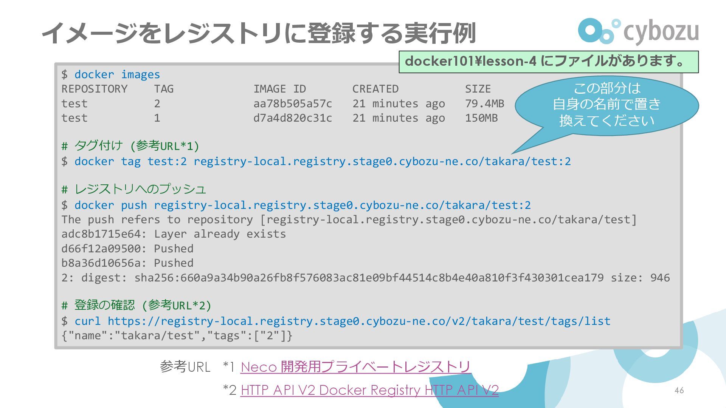Click the comment '# レジストリへのプッシュ'
Screen dimensions: 726x408
click(133, 189)
